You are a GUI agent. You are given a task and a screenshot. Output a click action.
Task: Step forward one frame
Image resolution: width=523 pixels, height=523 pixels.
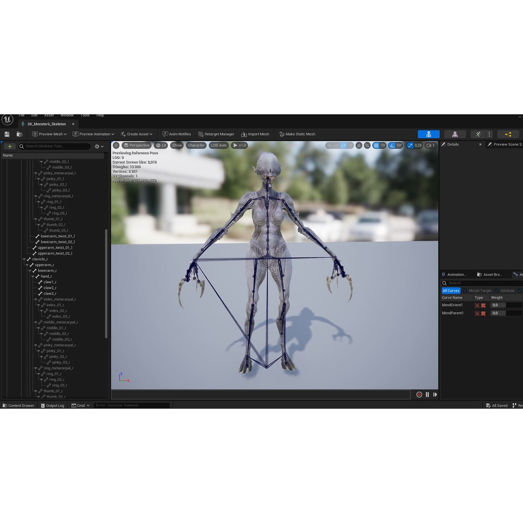tap(435, 395)
